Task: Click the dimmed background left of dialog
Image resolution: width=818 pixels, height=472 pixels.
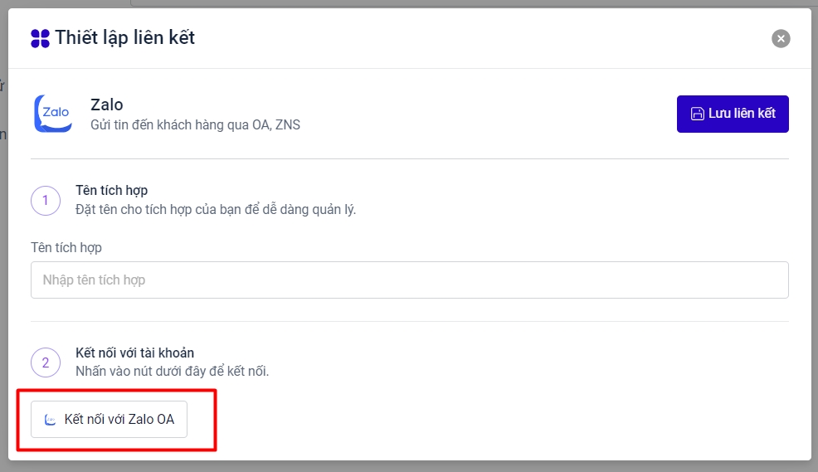Action: click(3, 249)
